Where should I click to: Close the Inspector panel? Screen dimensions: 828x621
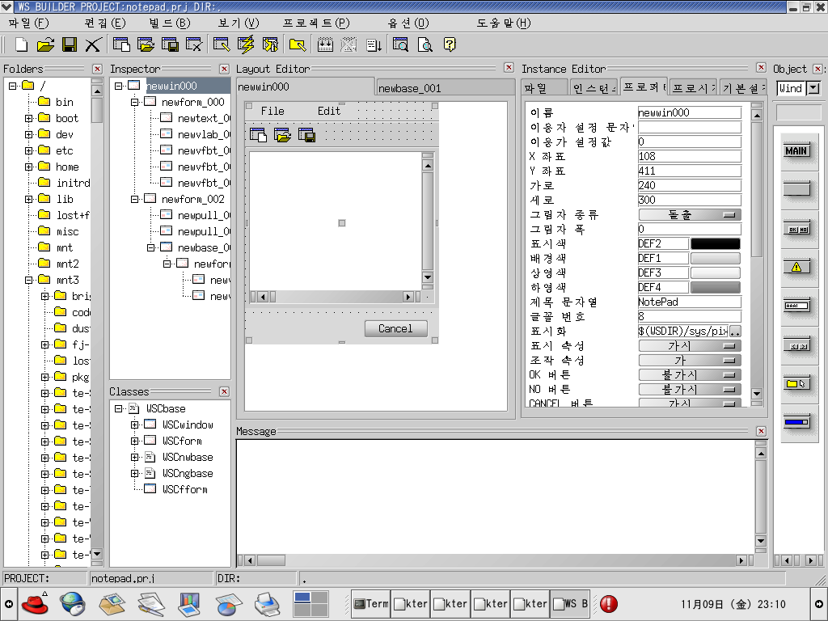pyautogui.click(x=225, y=70)
